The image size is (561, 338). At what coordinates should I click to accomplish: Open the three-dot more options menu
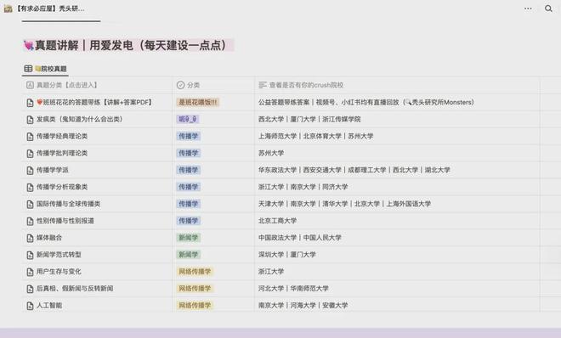(528, 8)
